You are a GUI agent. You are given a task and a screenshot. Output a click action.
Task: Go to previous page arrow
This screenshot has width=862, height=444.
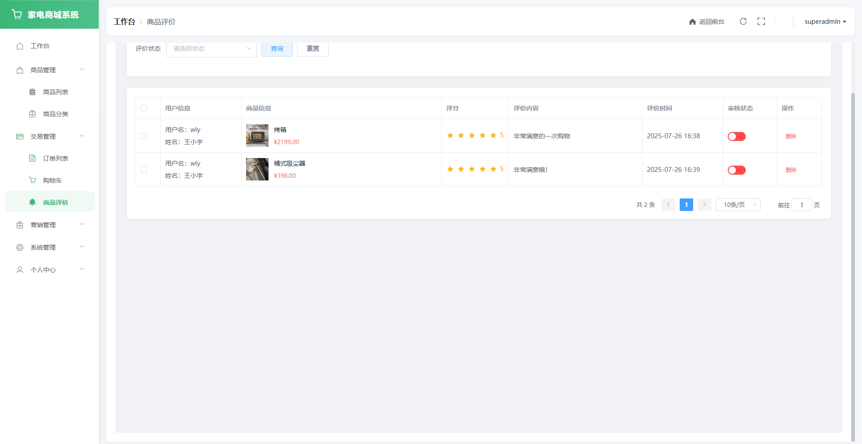[x=668, y=205]
